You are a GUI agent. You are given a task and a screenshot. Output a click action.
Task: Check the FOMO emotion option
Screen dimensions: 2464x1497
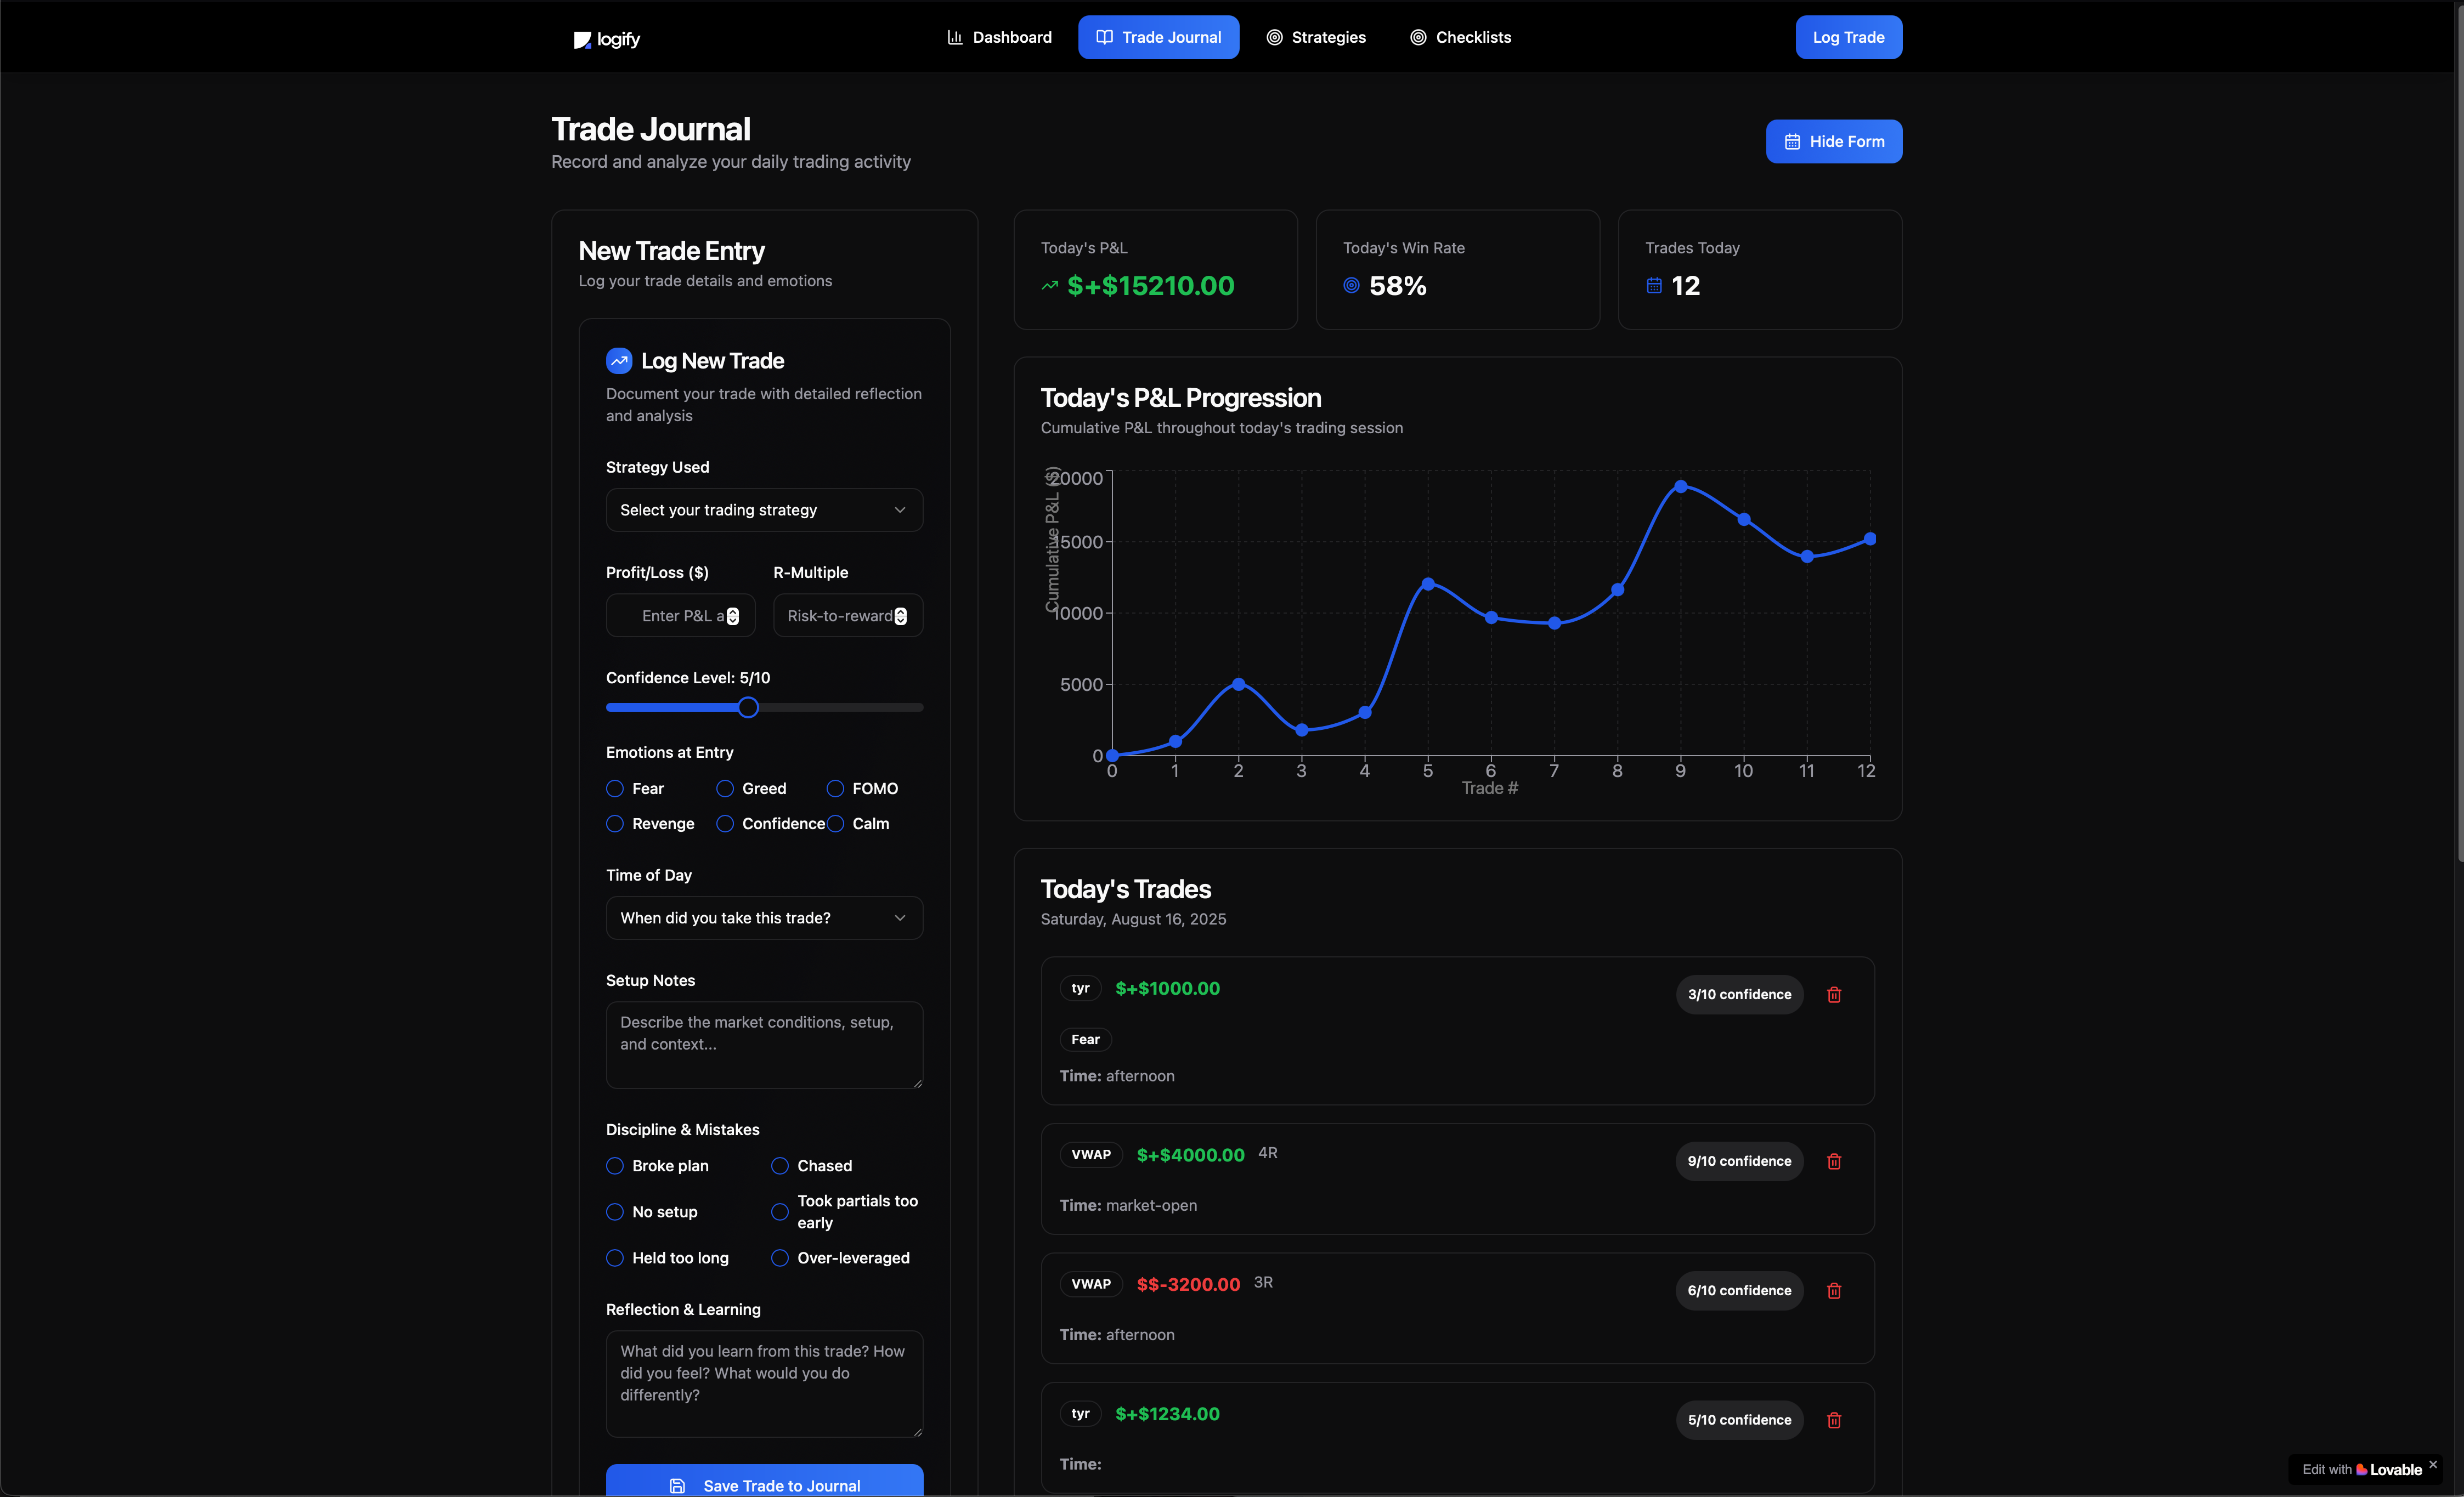(835, 789)
